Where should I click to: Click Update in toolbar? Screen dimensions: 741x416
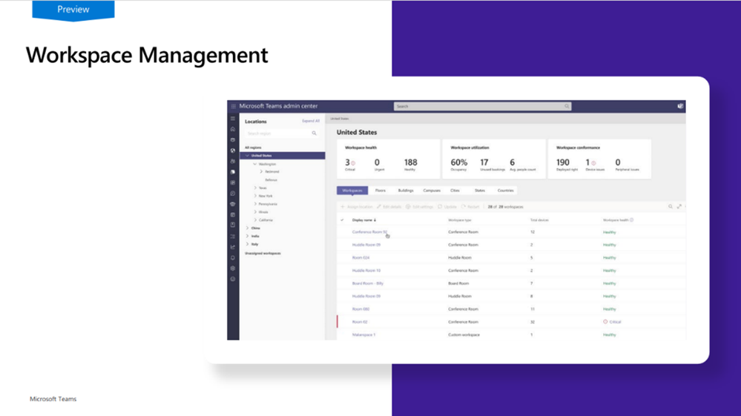(x=447, y=207)
